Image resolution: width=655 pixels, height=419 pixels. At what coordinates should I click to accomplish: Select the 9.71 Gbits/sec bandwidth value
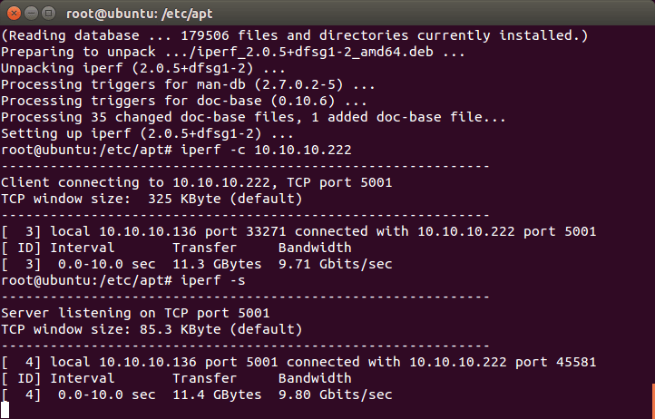click(x=335, y=264)
